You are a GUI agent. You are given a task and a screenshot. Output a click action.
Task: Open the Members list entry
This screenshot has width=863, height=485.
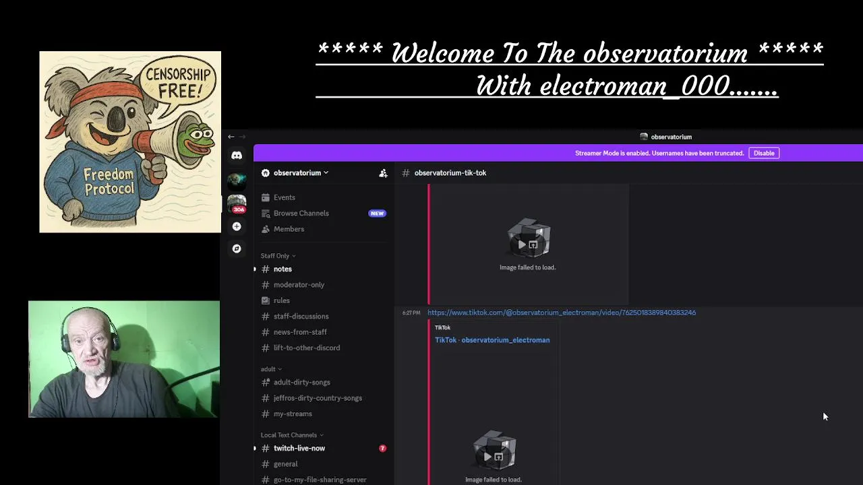[x=324, y=229]
